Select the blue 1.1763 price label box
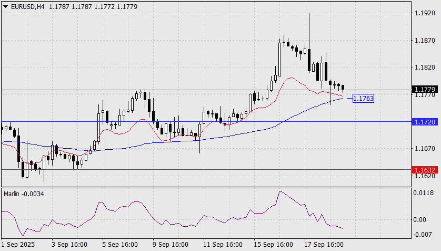Screen dimensions: 441x251 (363, 98)
